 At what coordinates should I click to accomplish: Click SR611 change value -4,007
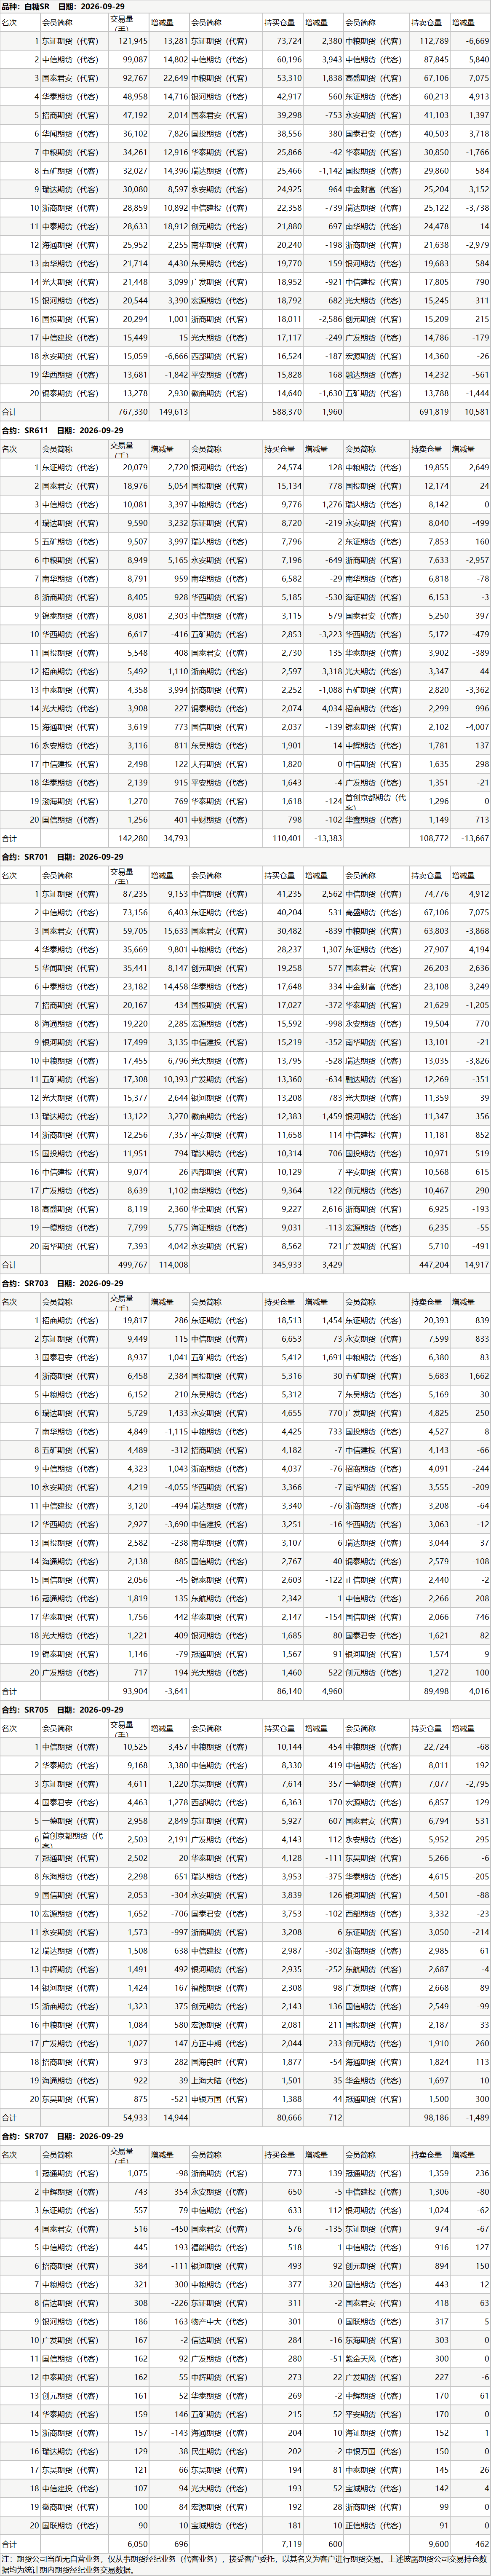point(478,727)
